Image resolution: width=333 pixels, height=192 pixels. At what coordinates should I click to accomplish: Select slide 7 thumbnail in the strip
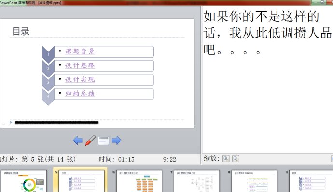[196, 181]
